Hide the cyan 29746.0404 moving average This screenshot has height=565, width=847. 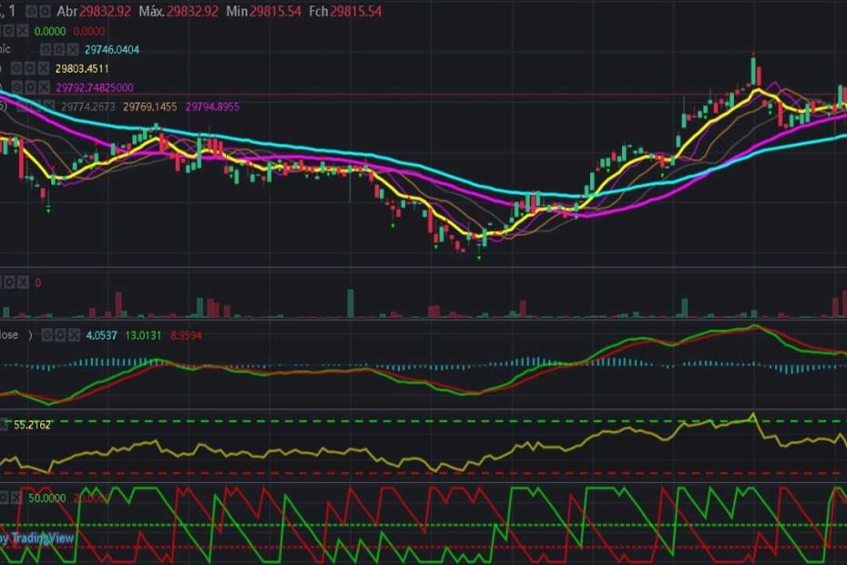point(45,49)
